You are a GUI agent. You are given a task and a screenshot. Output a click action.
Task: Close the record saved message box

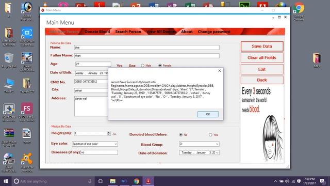click(219, 71)
